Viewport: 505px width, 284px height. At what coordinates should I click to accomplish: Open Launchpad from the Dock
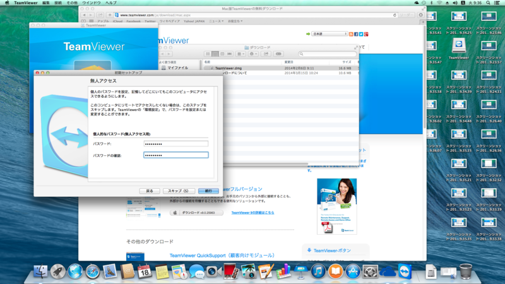57,271
